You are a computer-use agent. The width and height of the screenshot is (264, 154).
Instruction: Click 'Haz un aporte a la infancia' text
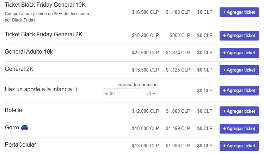click(41, 90)
